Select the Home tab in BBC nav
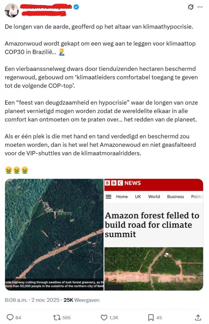 122,196
